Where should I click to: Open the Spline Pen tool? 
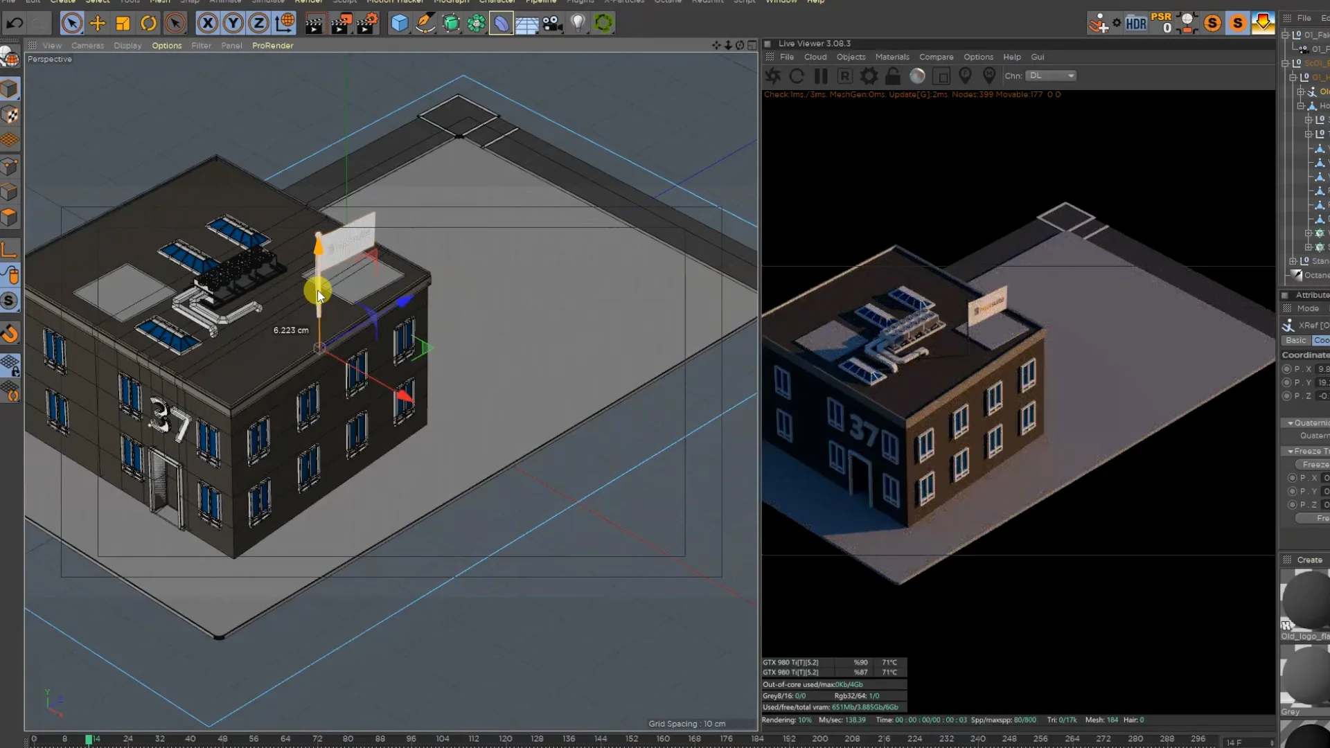click(x=425, y=24)
